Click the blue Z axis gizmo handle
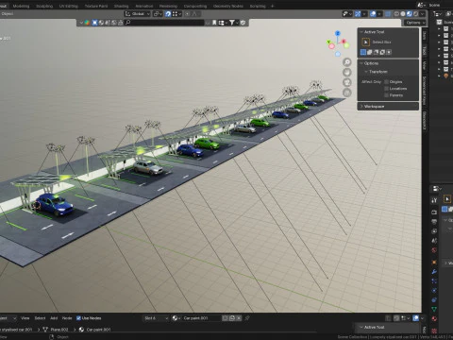Viewport: 453px width, 340px height. click(338, 33)
